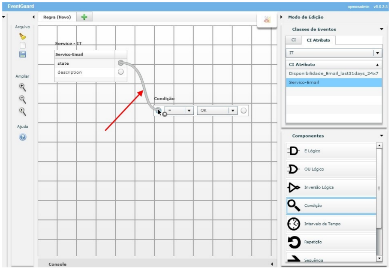Select Disponibilidade_Email_last31days_24x7 attribute
Image resolution: width=391 pixels, height=270 pixels.
(333, 73)
